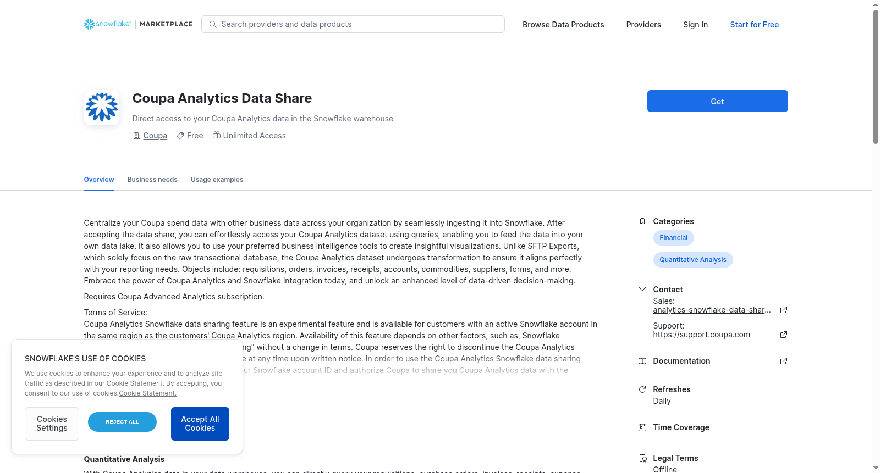Click the Time Coverage heading

pyautogui.click(x=681, y=427)
